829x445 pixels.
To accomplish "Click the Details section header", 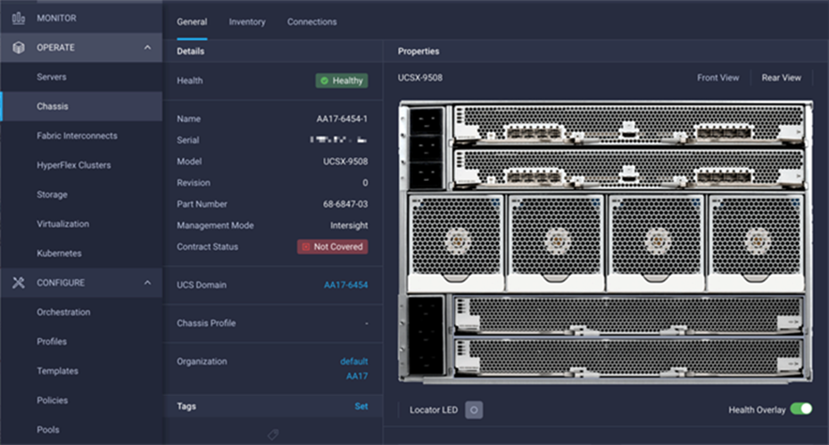I will (190, 51).
